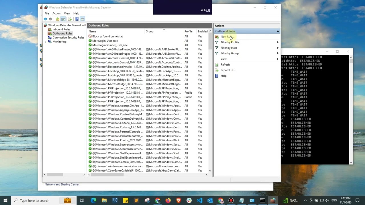This screenshot has height=205, width=365.
Task: Toggle Show/Hide Action Pane toolbar icon
Action: pyautogui.click(x=82, y=19)
